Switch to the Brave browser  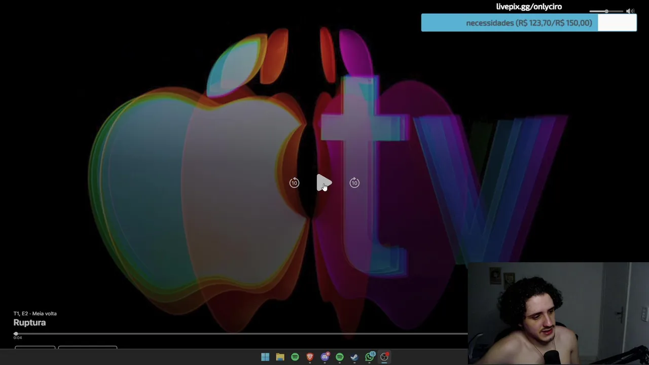310,357
